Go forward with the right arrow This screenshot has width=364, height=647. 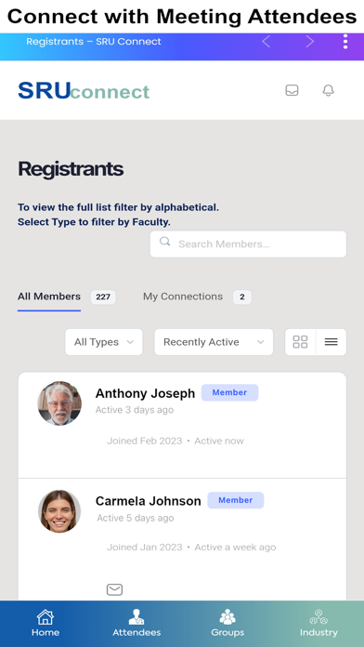pos(310,42)
